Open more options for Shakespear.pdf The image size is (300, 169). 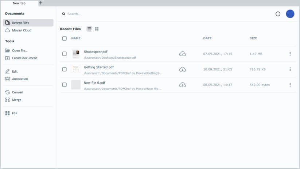[x=290, y=54]
